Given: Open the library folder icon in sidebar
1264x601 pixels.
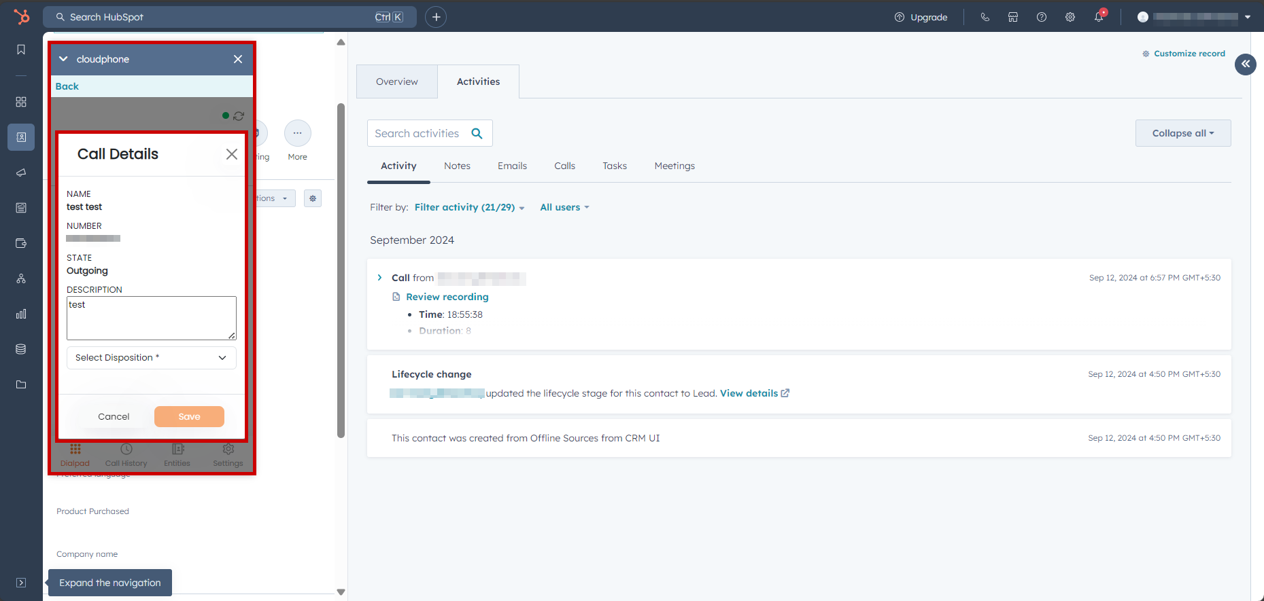Looking at the screenshot, I should tap(21, 384).
